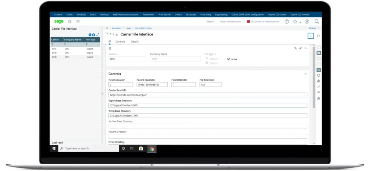
Task: Collapse the header section chevron
Action: [x=306, y=48]
